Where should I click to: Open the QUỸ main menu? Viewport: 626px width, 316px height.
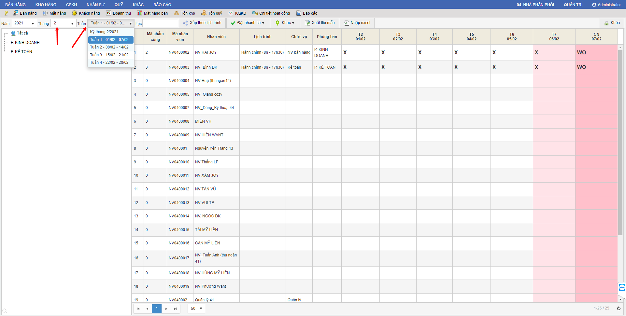tap(119, 5)
